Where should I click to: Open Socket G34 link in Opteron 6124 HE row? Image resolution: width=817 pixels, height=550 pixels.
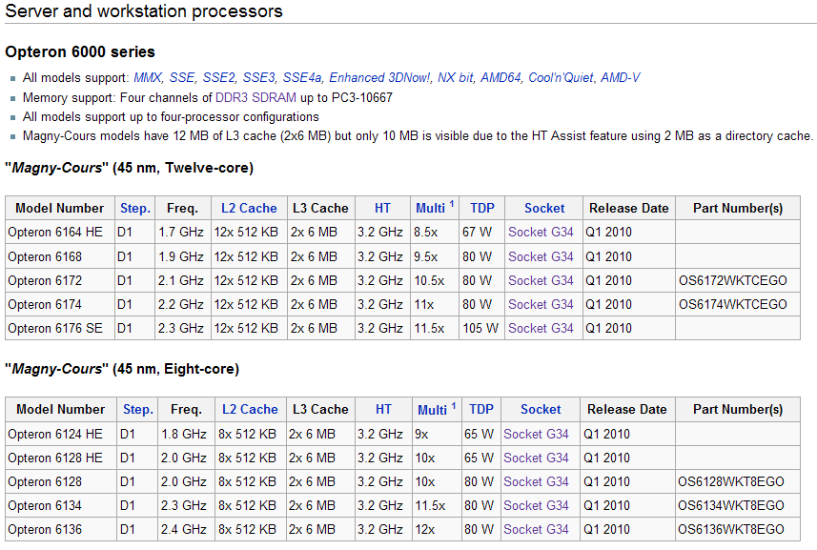point(536,434)
